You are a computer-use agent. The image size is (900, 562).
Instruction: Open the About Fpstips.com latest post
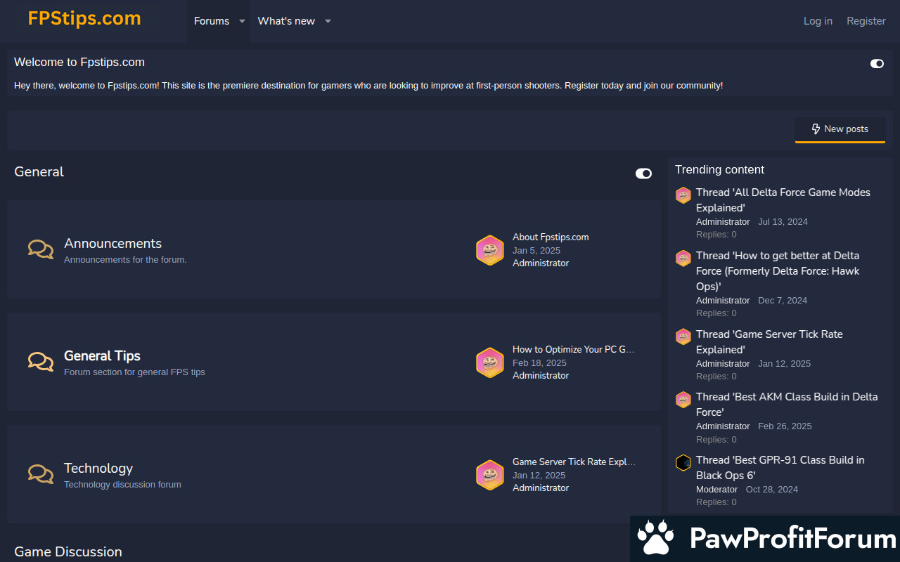click(551, 237)
